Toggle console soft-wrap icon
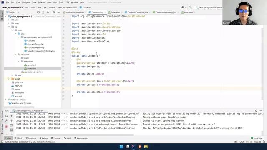The image size is (267, 150). tap(12, 125)
